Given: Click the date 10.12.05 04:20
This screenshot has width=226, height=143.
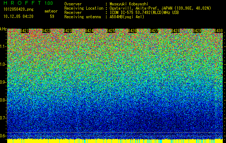Looking at the screenshot, I should coord(18,16).
